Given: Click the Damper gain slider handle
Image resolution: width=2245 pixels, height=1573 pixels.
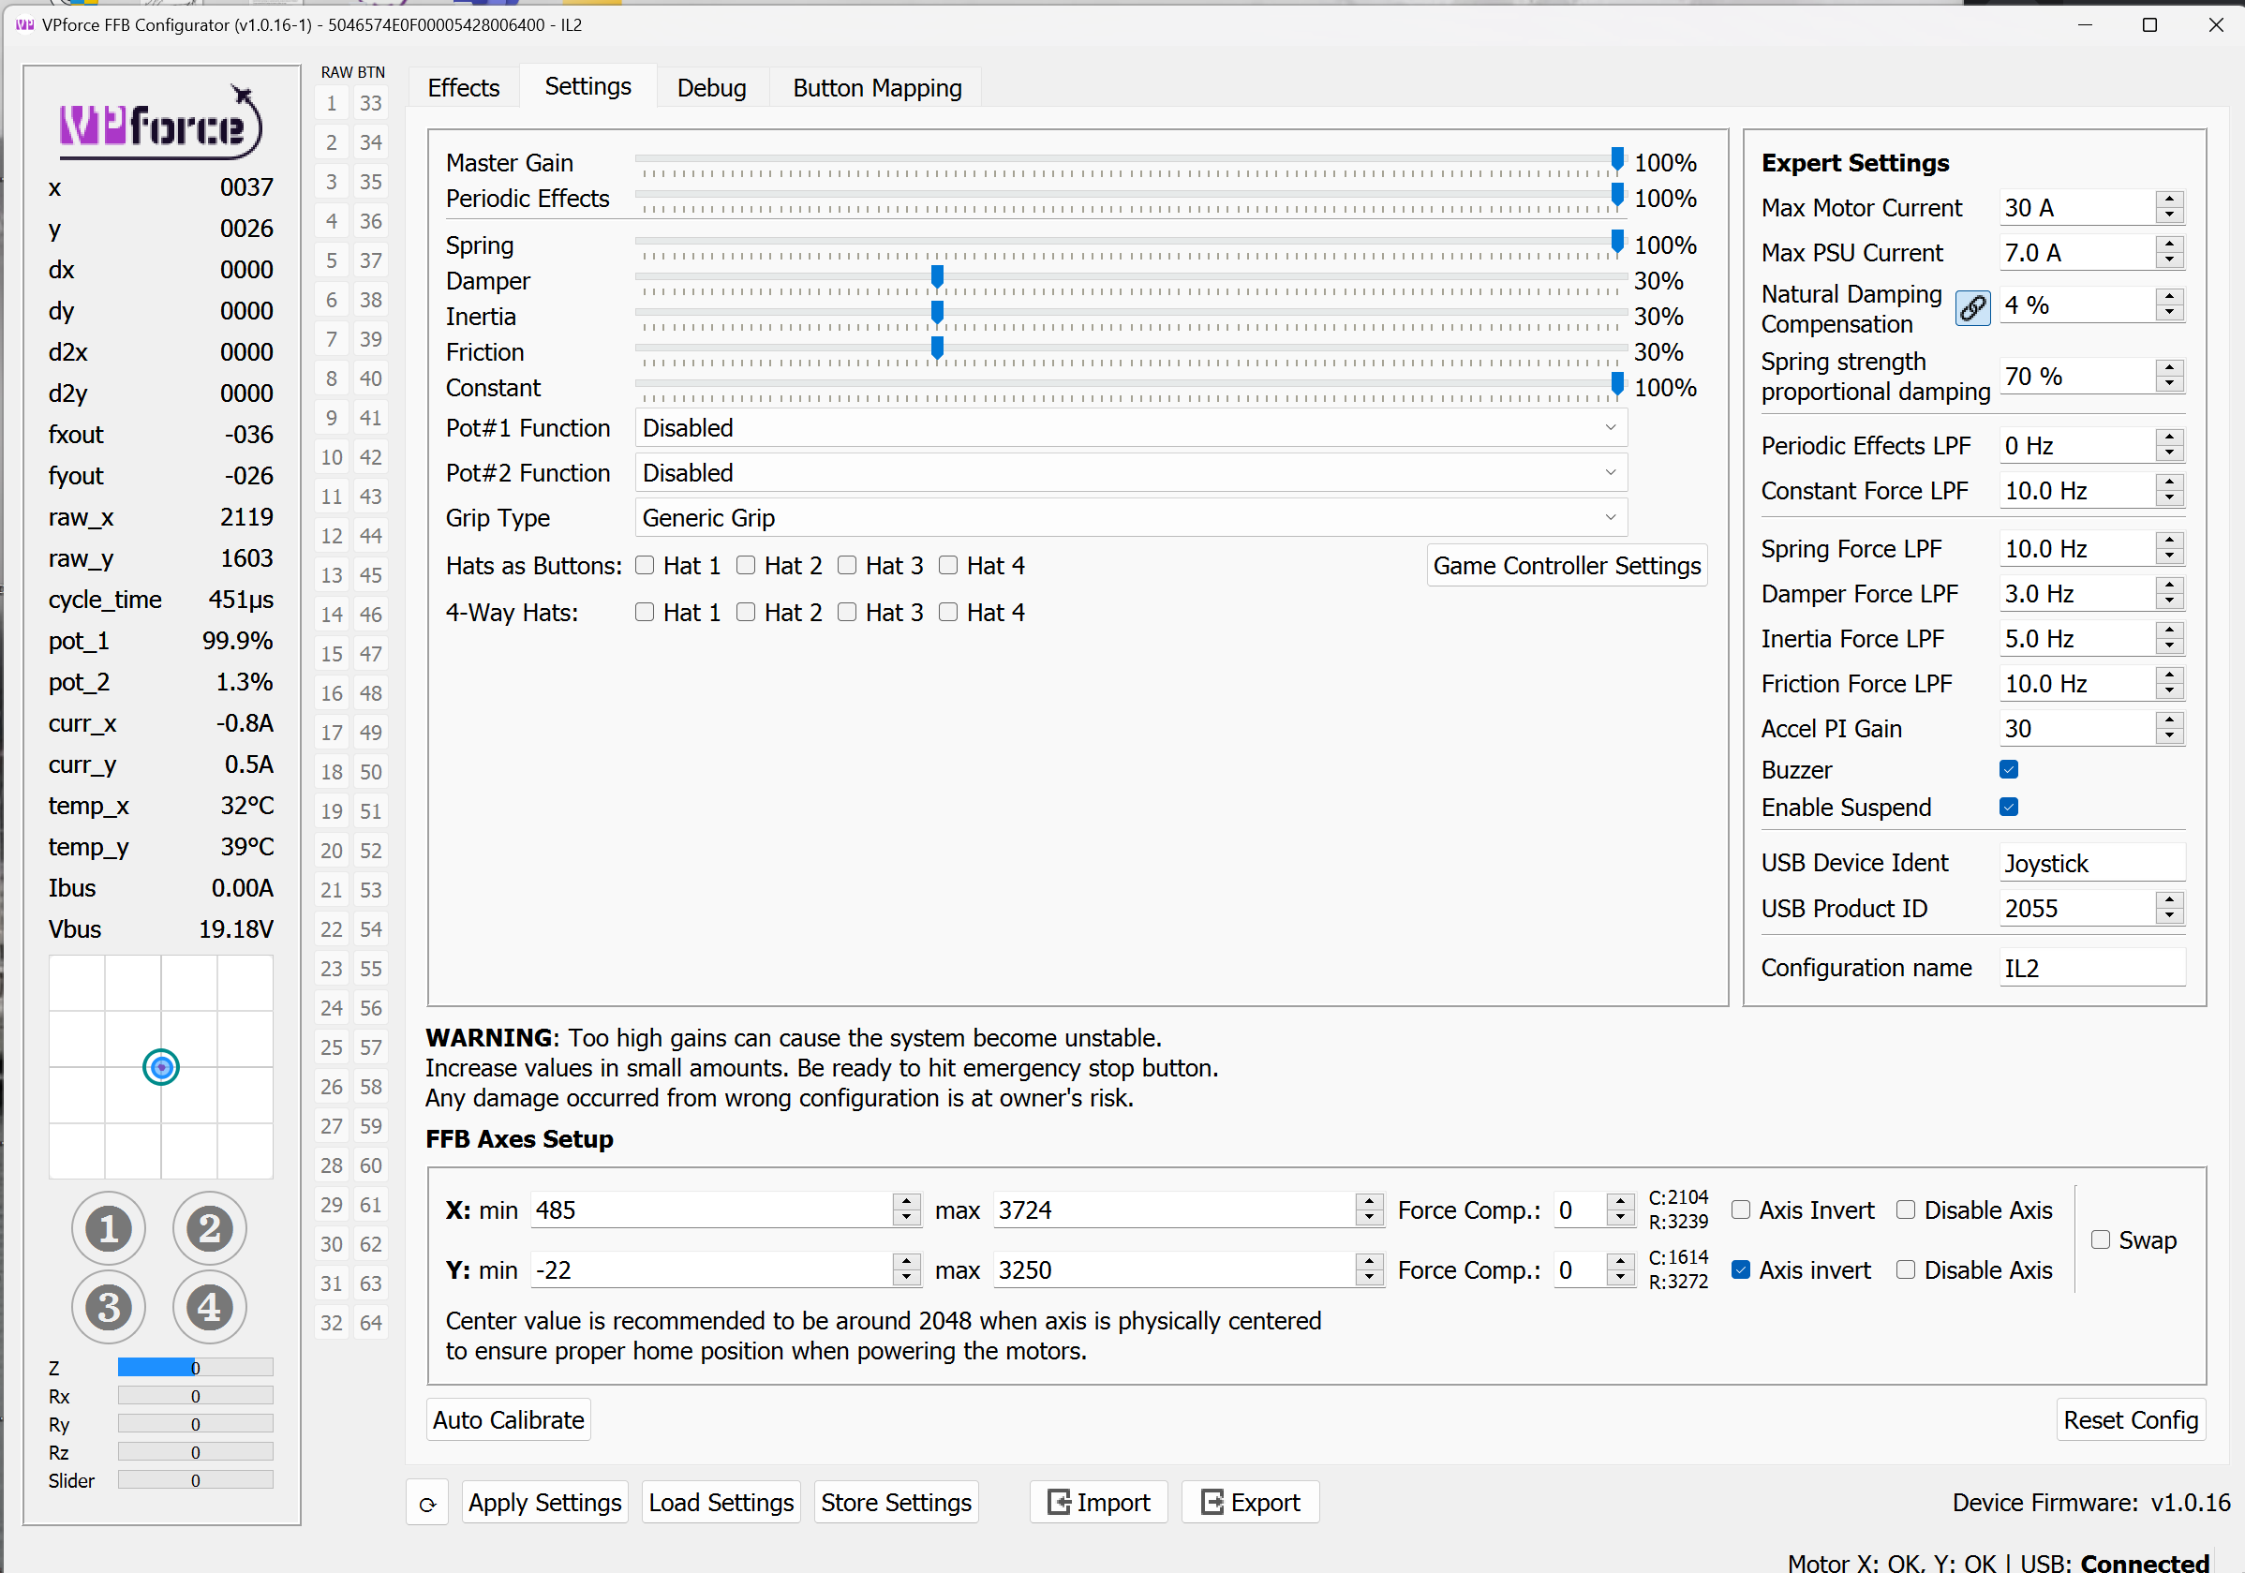Looking at the screenshot, I should point(937,277).
